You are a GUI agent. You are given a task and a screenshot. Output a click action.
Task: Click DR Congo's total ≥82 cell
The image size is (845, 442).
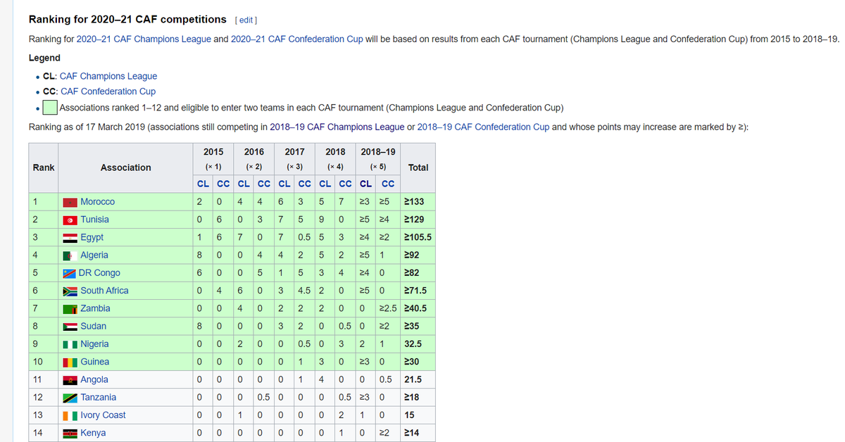tap(418, 273)
